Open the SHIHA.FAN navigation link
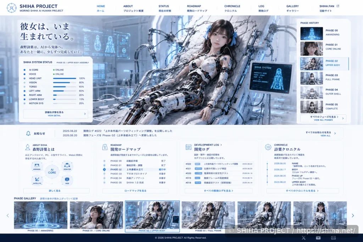 (x=329, y=9)
